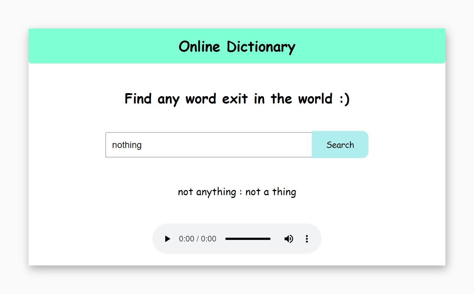Click the word "nothing" in the search box

pyautogui.click(x=127, y=145)
